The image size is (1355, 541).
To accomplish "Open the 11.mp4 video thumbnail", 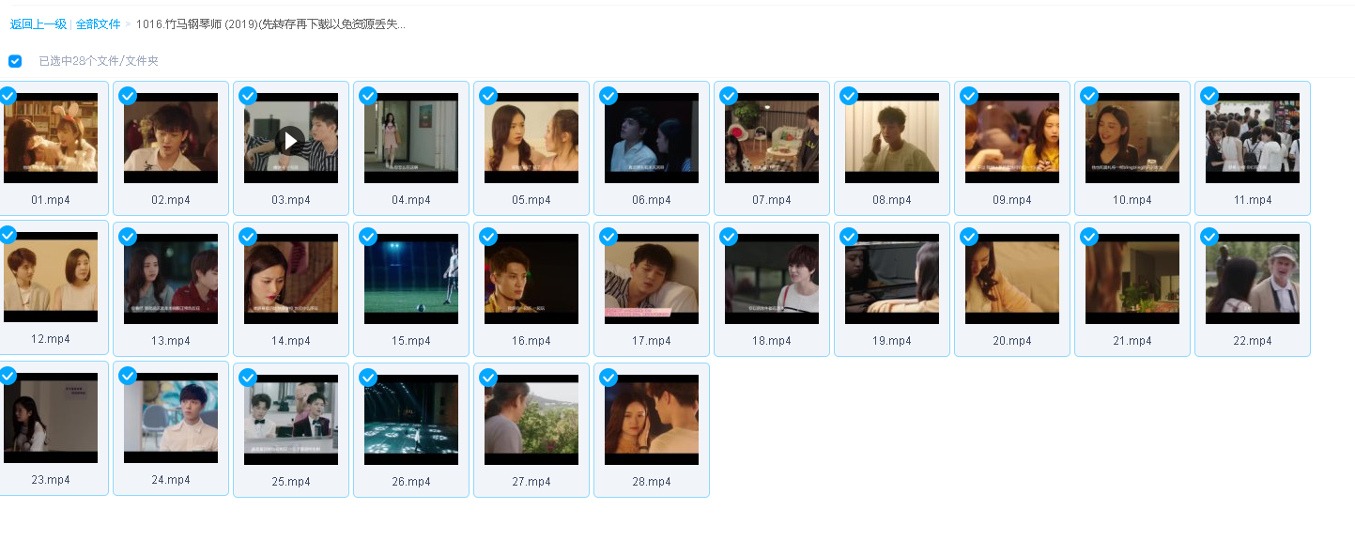I will (1253, 138).
